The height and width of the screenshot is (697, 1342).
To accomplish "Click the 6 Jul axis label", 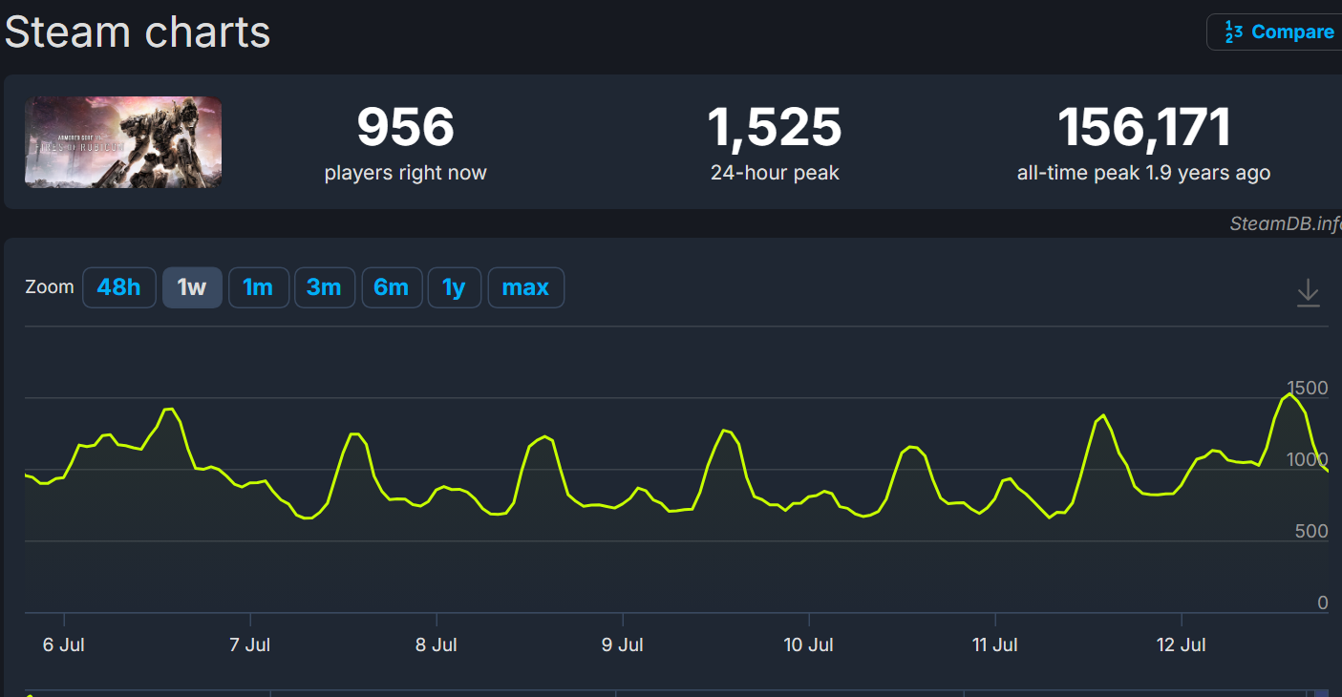I will pos(64,645).
